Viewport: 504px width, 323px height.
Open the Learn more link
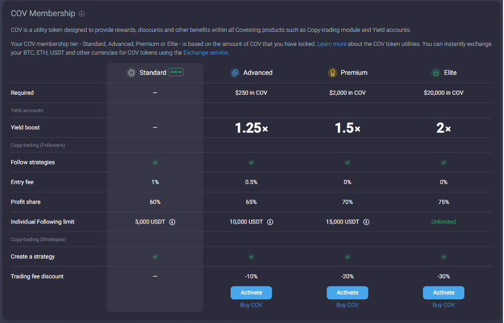[332, 44]
